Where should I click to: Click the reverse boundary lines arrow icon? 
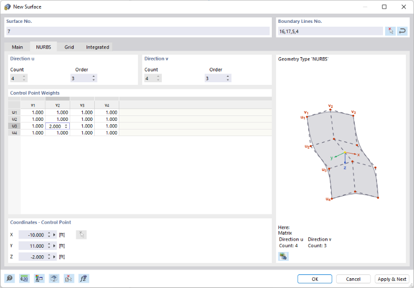(x=402, y=31)
